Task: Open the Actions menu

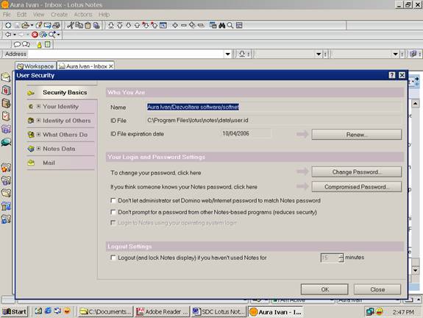Action: point(83,14)
